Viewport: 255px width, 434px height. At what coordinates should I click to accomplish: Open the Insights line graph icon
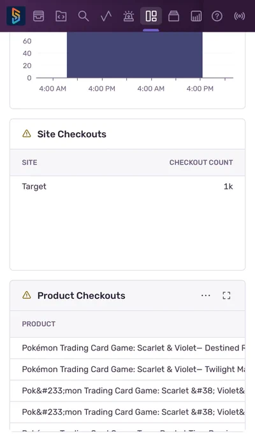click(x=106, y=16)
